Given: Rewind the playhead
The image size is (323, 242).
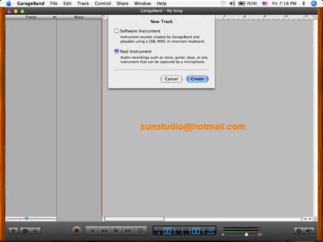Looking at the screenshot, I should [104, 231].
